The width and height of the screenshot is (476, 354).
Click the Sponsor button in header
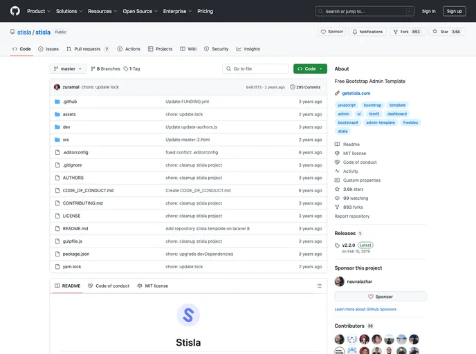click(x=332, y=32)
